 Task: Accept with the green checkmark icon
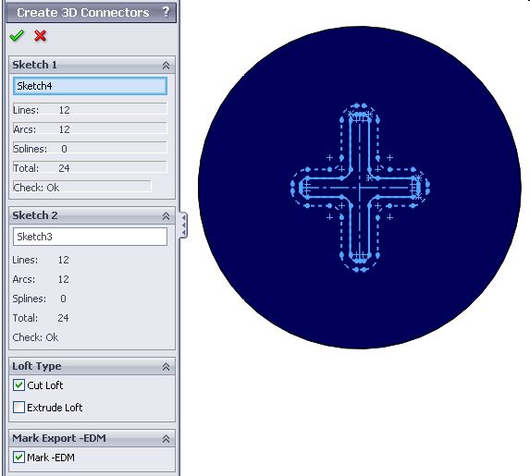click(17, 35)
